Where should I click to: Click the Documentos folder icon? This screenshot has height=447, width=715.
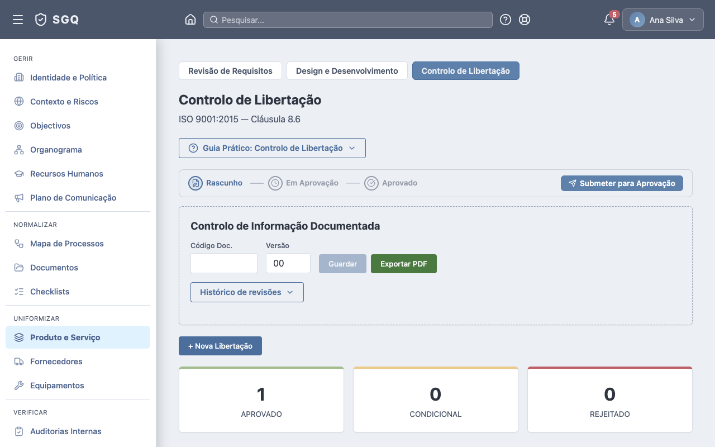click(19, 268)
